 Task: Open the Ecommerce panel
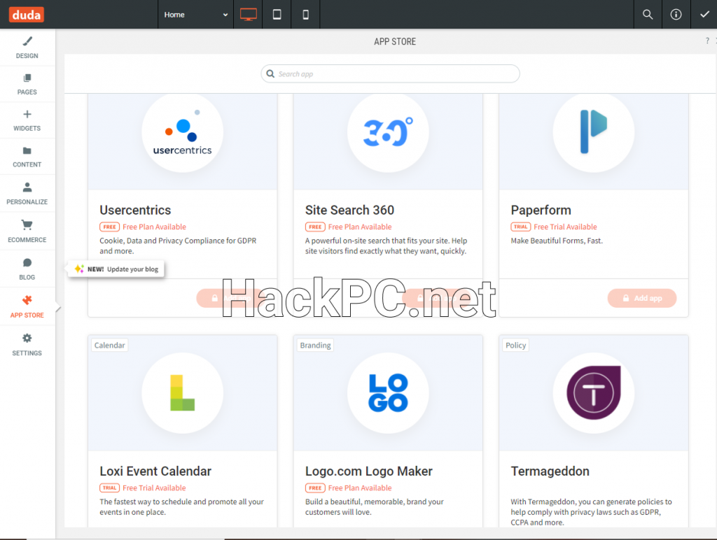tap(27, 231)
